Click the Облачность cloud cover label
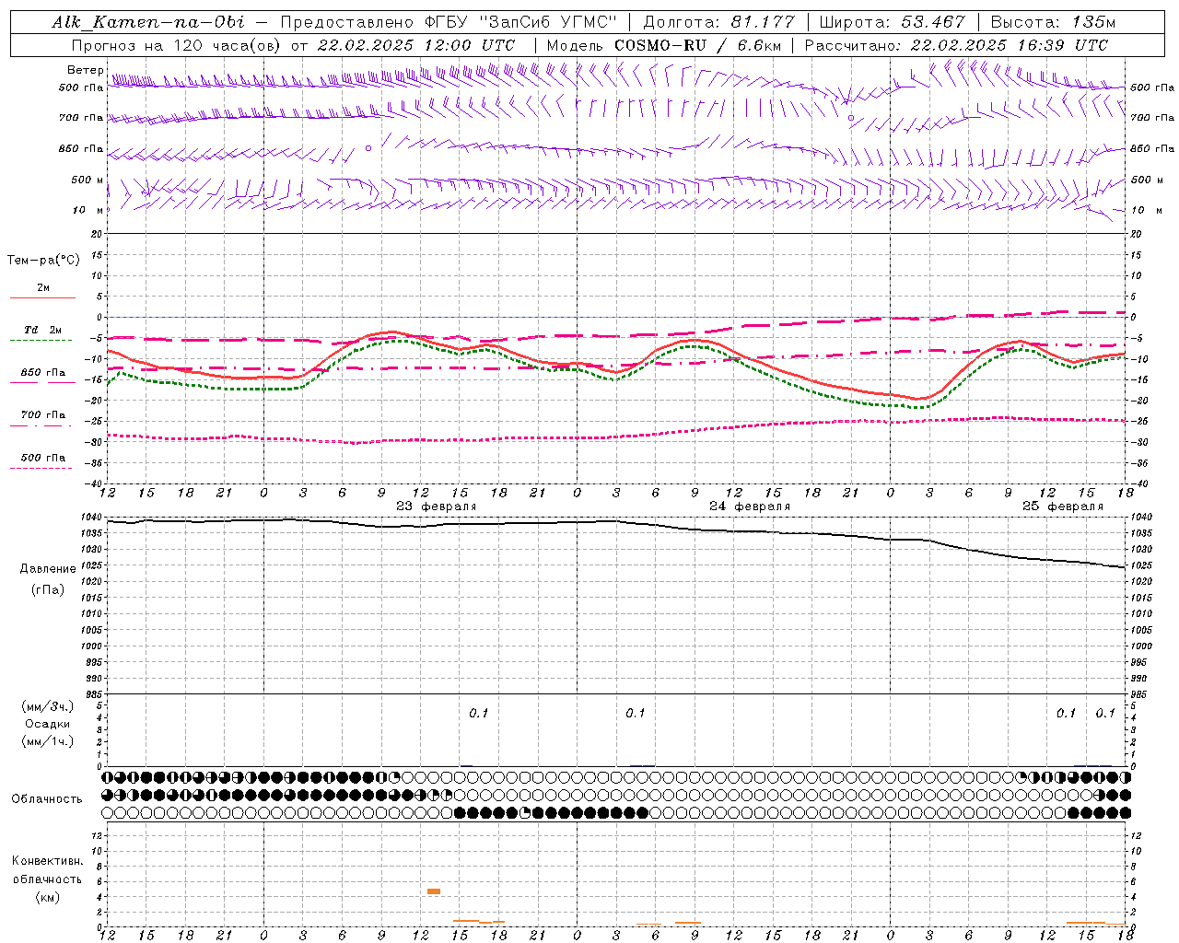 (46, 798)
